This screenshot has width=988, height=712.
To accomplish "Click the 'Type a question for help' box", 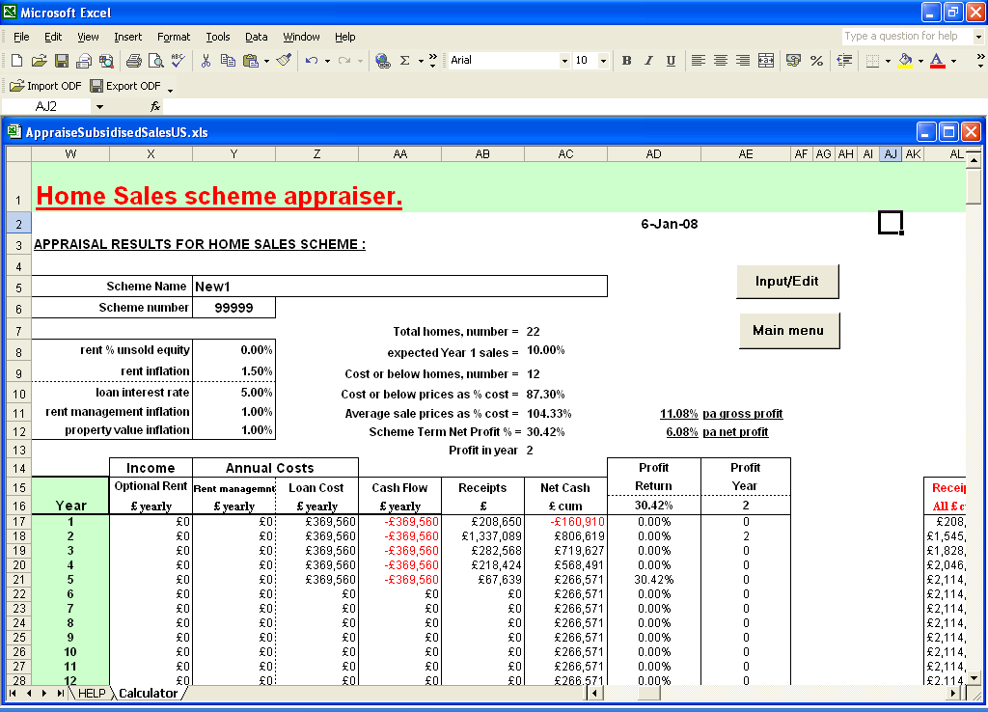I will point(907,37).
